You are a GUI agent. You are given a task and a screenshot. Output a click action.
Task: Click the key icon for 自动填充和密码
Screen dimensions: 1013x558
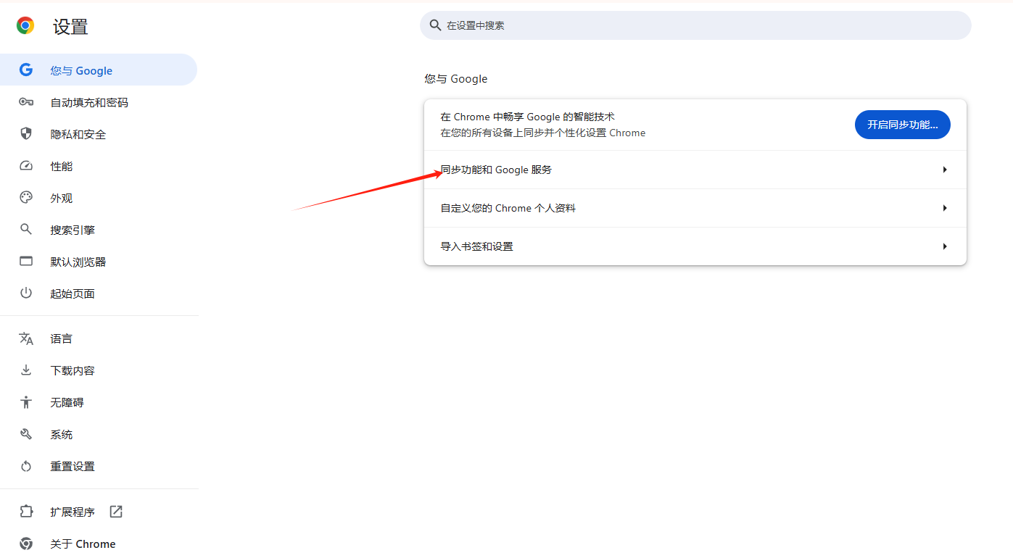(x=26, y=102)
